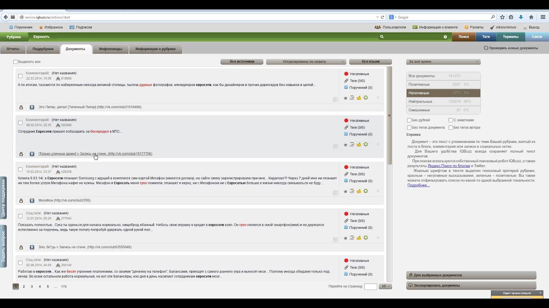Open the note editor for the 22.03.2014 comment
This screenshot has width=549, height=308.
(x=352, y=98)
